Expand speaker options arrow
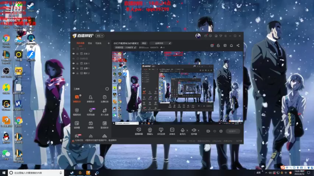 click(x=199, y=131)
